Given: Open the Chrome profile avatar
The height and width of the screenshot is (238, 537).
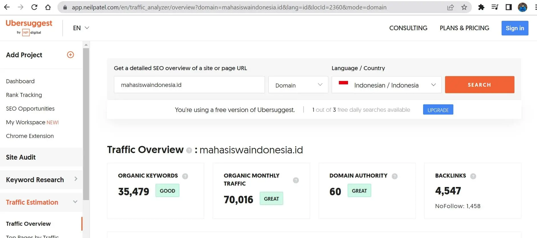Looking at the screenshot, I should (522, 7).
